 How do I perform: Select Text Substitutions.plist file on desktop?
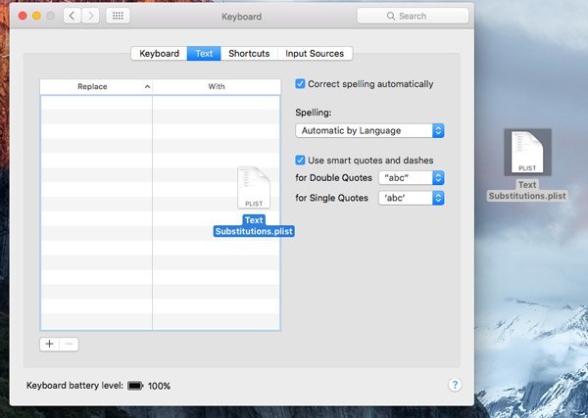click(527, 165)
